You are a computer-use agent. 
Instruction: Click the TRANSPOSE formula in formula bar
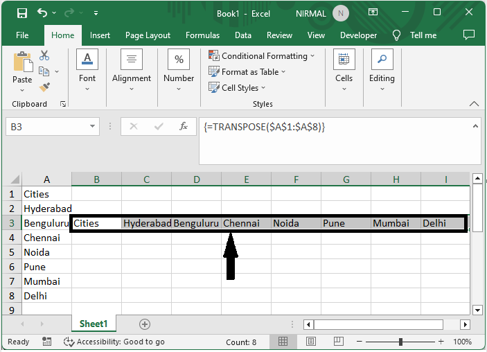click(x=265, y=127)
